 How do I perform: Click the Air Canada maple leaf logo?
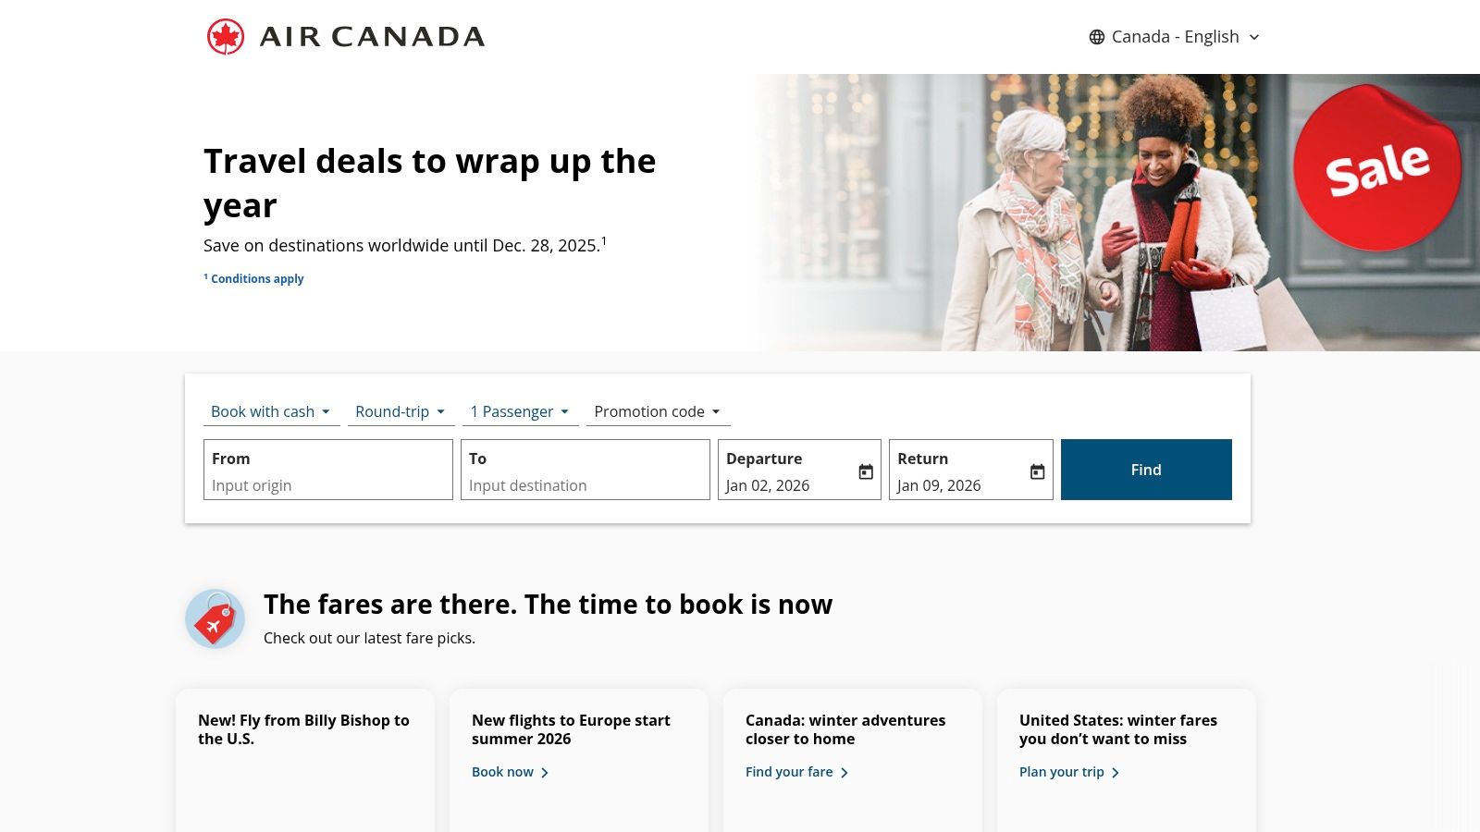[225, 36]
